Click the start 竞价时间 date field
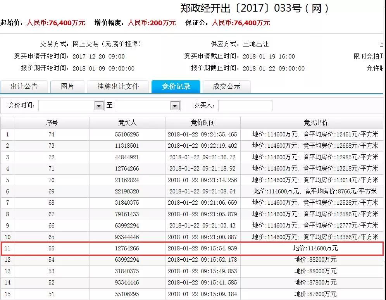 (66, 106)
